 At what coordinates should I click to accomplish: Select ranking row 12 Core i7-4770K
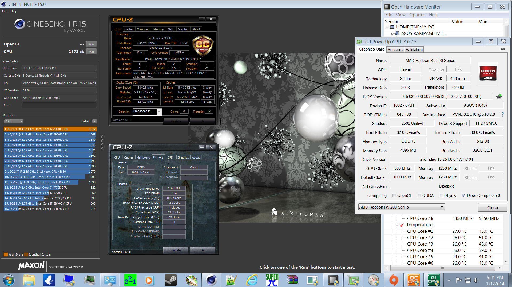point(50,188)
